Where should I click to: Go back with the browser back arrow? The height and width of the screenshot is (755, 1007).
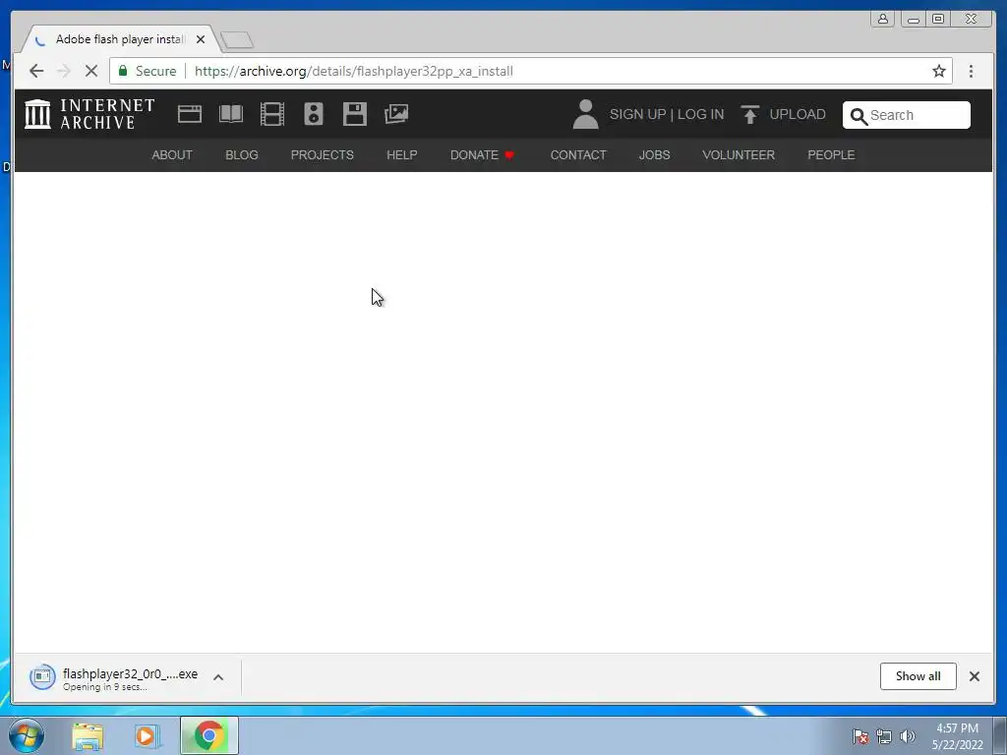pyautogui.click(x=36, y=71)
